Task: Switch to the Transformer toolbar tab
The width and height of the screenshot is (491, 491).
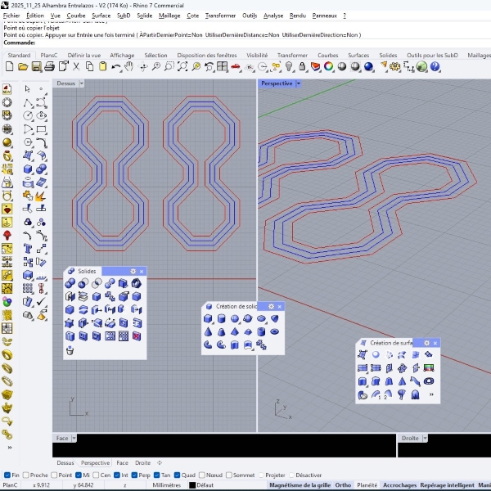Action: 292,55
